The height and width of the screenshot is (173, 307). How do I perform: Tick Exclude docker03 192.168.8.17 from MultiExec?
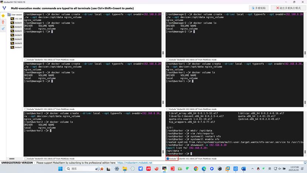25,109
